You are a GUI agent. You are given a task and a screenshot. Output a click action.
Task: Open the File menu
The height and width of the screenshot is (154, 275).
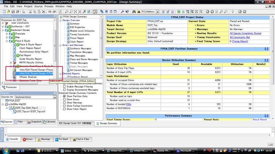click(x=6, y=6)
